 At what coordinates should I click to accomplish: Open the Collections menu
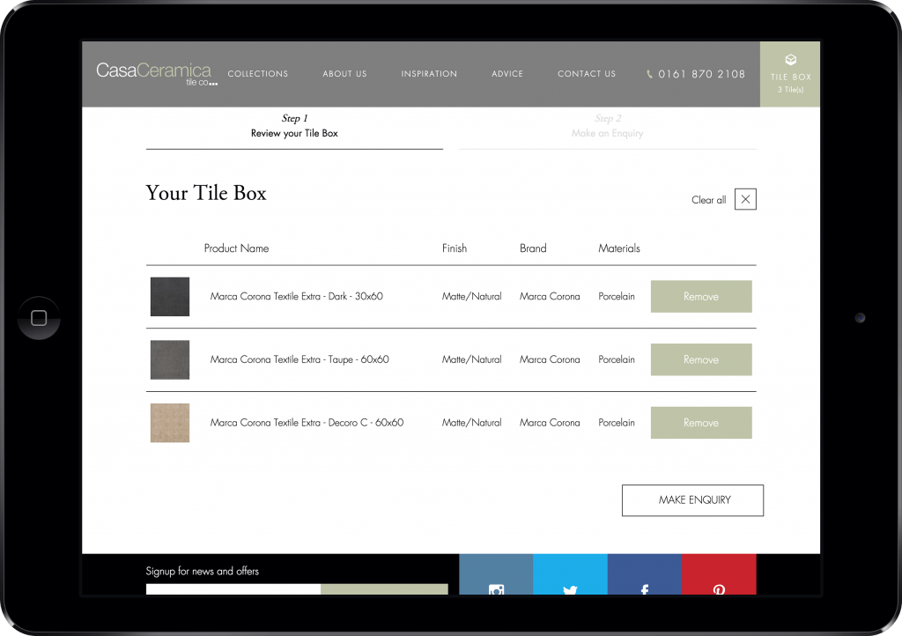258,74
